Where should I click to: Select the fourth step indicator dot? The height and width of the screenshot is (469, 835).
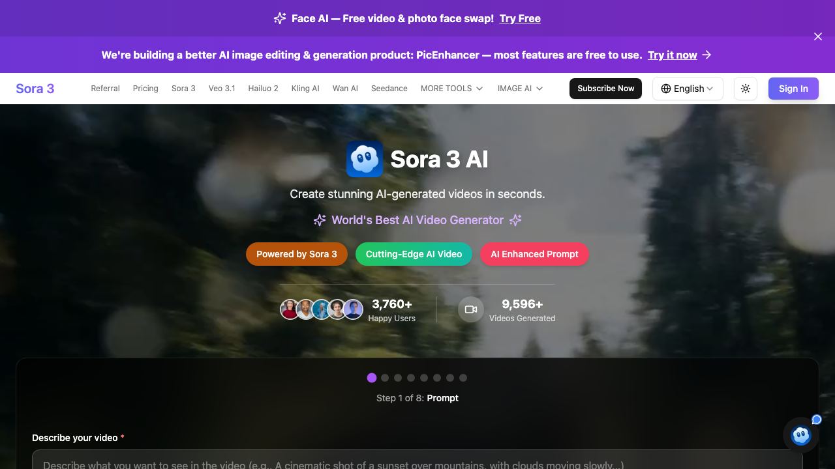click(411, 378)
